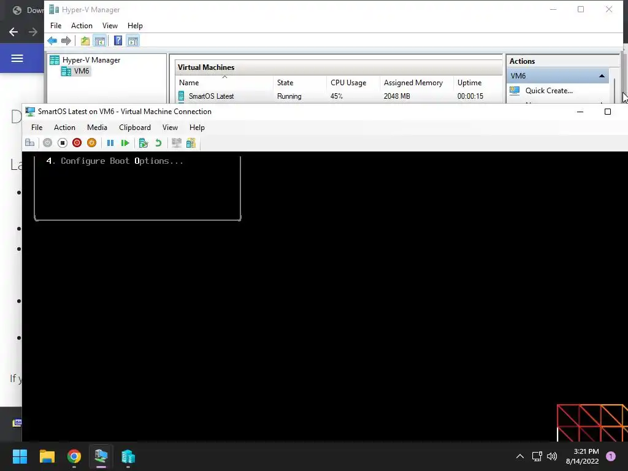Click the red Shut Down icon
Viewport: 628px width, 471px height.
(77, 142)
